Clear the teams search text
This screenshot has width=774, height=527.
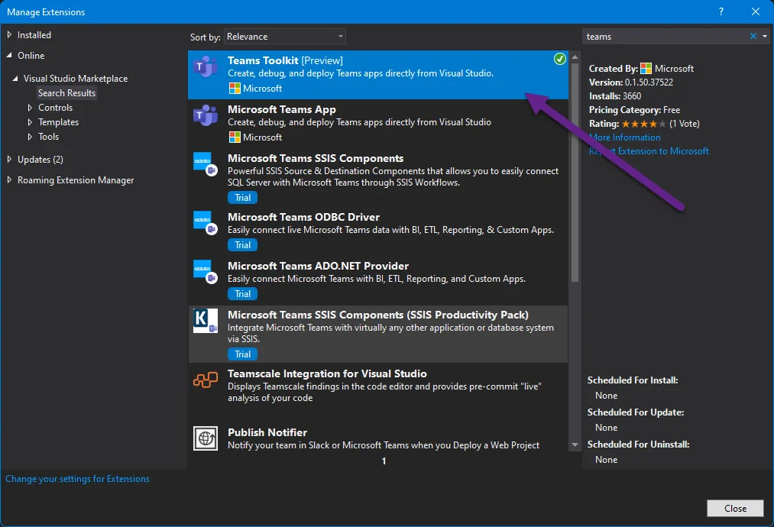click(x=753, y=36)
